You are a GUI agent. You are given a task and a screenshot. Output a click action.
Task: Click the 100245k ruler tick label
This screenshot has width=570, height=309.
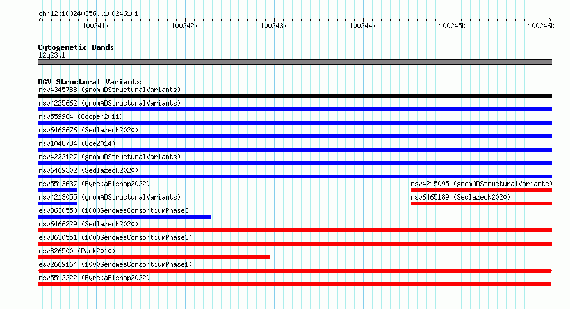point(452,26)
